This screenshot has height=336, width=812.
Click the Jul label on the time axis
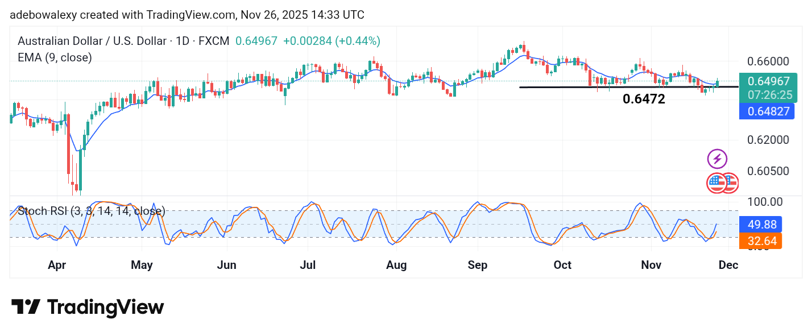[308, 266]
